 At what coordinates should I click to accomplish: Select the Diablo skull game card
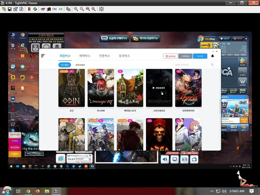[159, 134]
